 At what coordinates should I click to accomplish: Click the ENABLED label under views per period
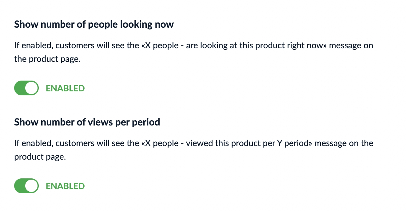pyautogui.click(x=65, y=186)
